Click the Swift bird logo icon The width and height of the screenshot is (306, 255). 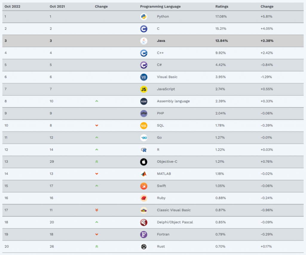(144, 186)
